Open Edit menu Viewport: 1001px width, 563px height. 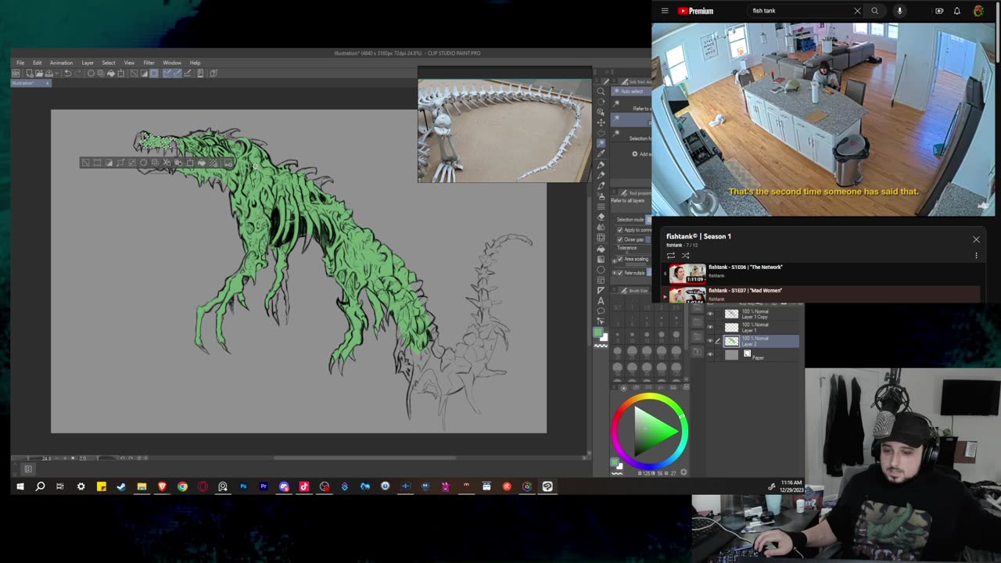(x=37, y=63)
